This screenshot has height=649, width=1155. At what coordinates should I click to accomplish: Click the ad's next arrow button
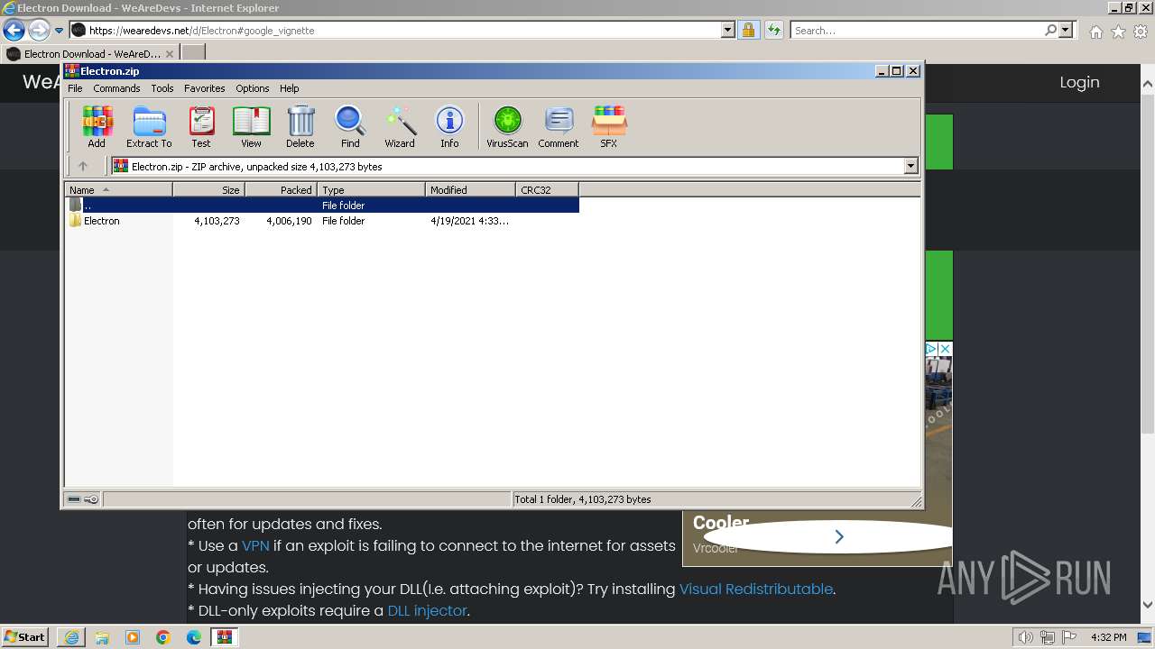[x=839, y=536]
